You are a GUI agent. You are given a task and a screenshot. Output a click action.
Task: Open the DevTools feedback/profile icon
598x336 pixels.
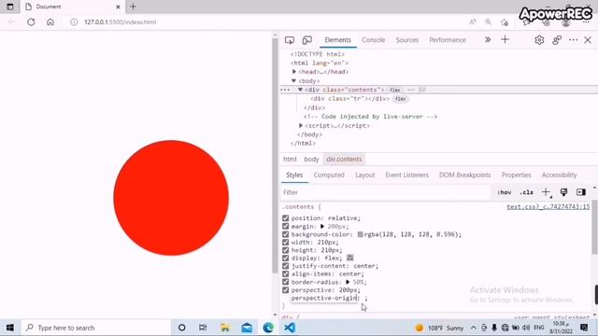click(557, 40)
